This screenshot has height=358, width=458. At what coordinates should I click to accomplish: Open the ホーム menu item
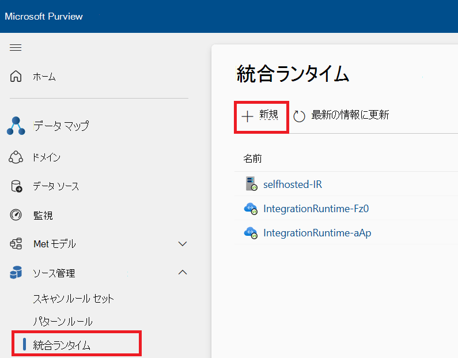coord(44,77)
